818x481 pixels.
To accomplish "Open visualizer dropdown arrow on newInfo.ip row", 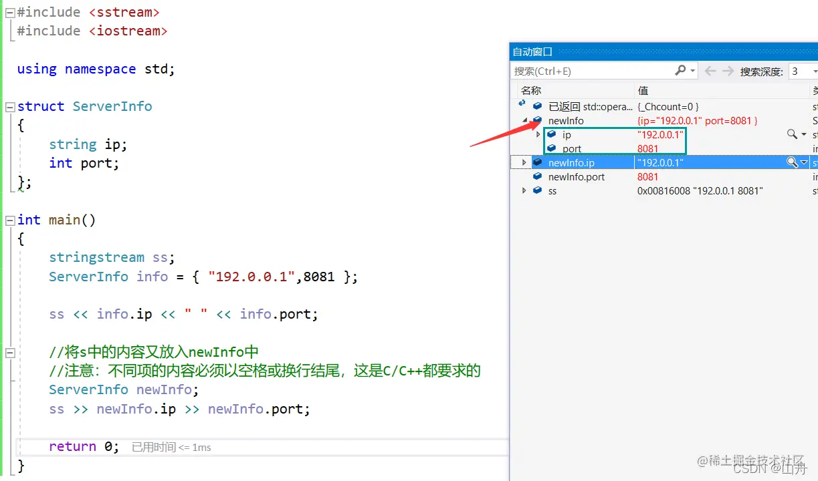I will [804, 162].
